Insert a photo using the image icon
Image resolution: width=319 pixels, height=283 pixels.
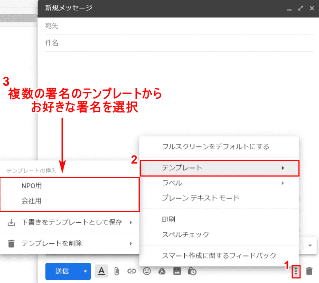(177, 271)
